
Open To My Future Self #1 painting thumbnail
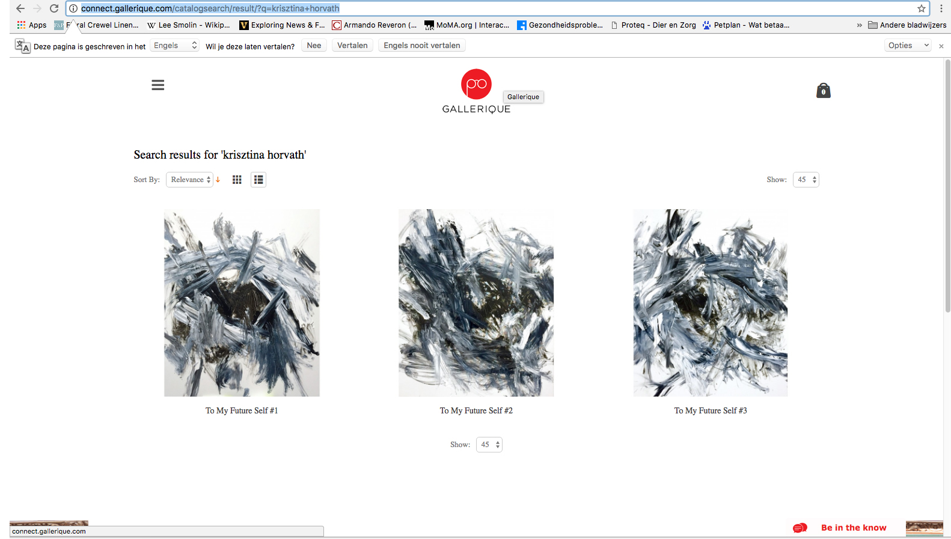(x=242, y=303)
